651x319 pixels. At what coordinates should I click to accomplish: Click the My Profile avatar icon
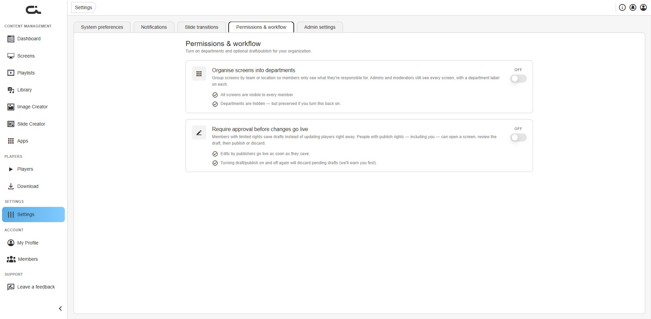point(11,243)
